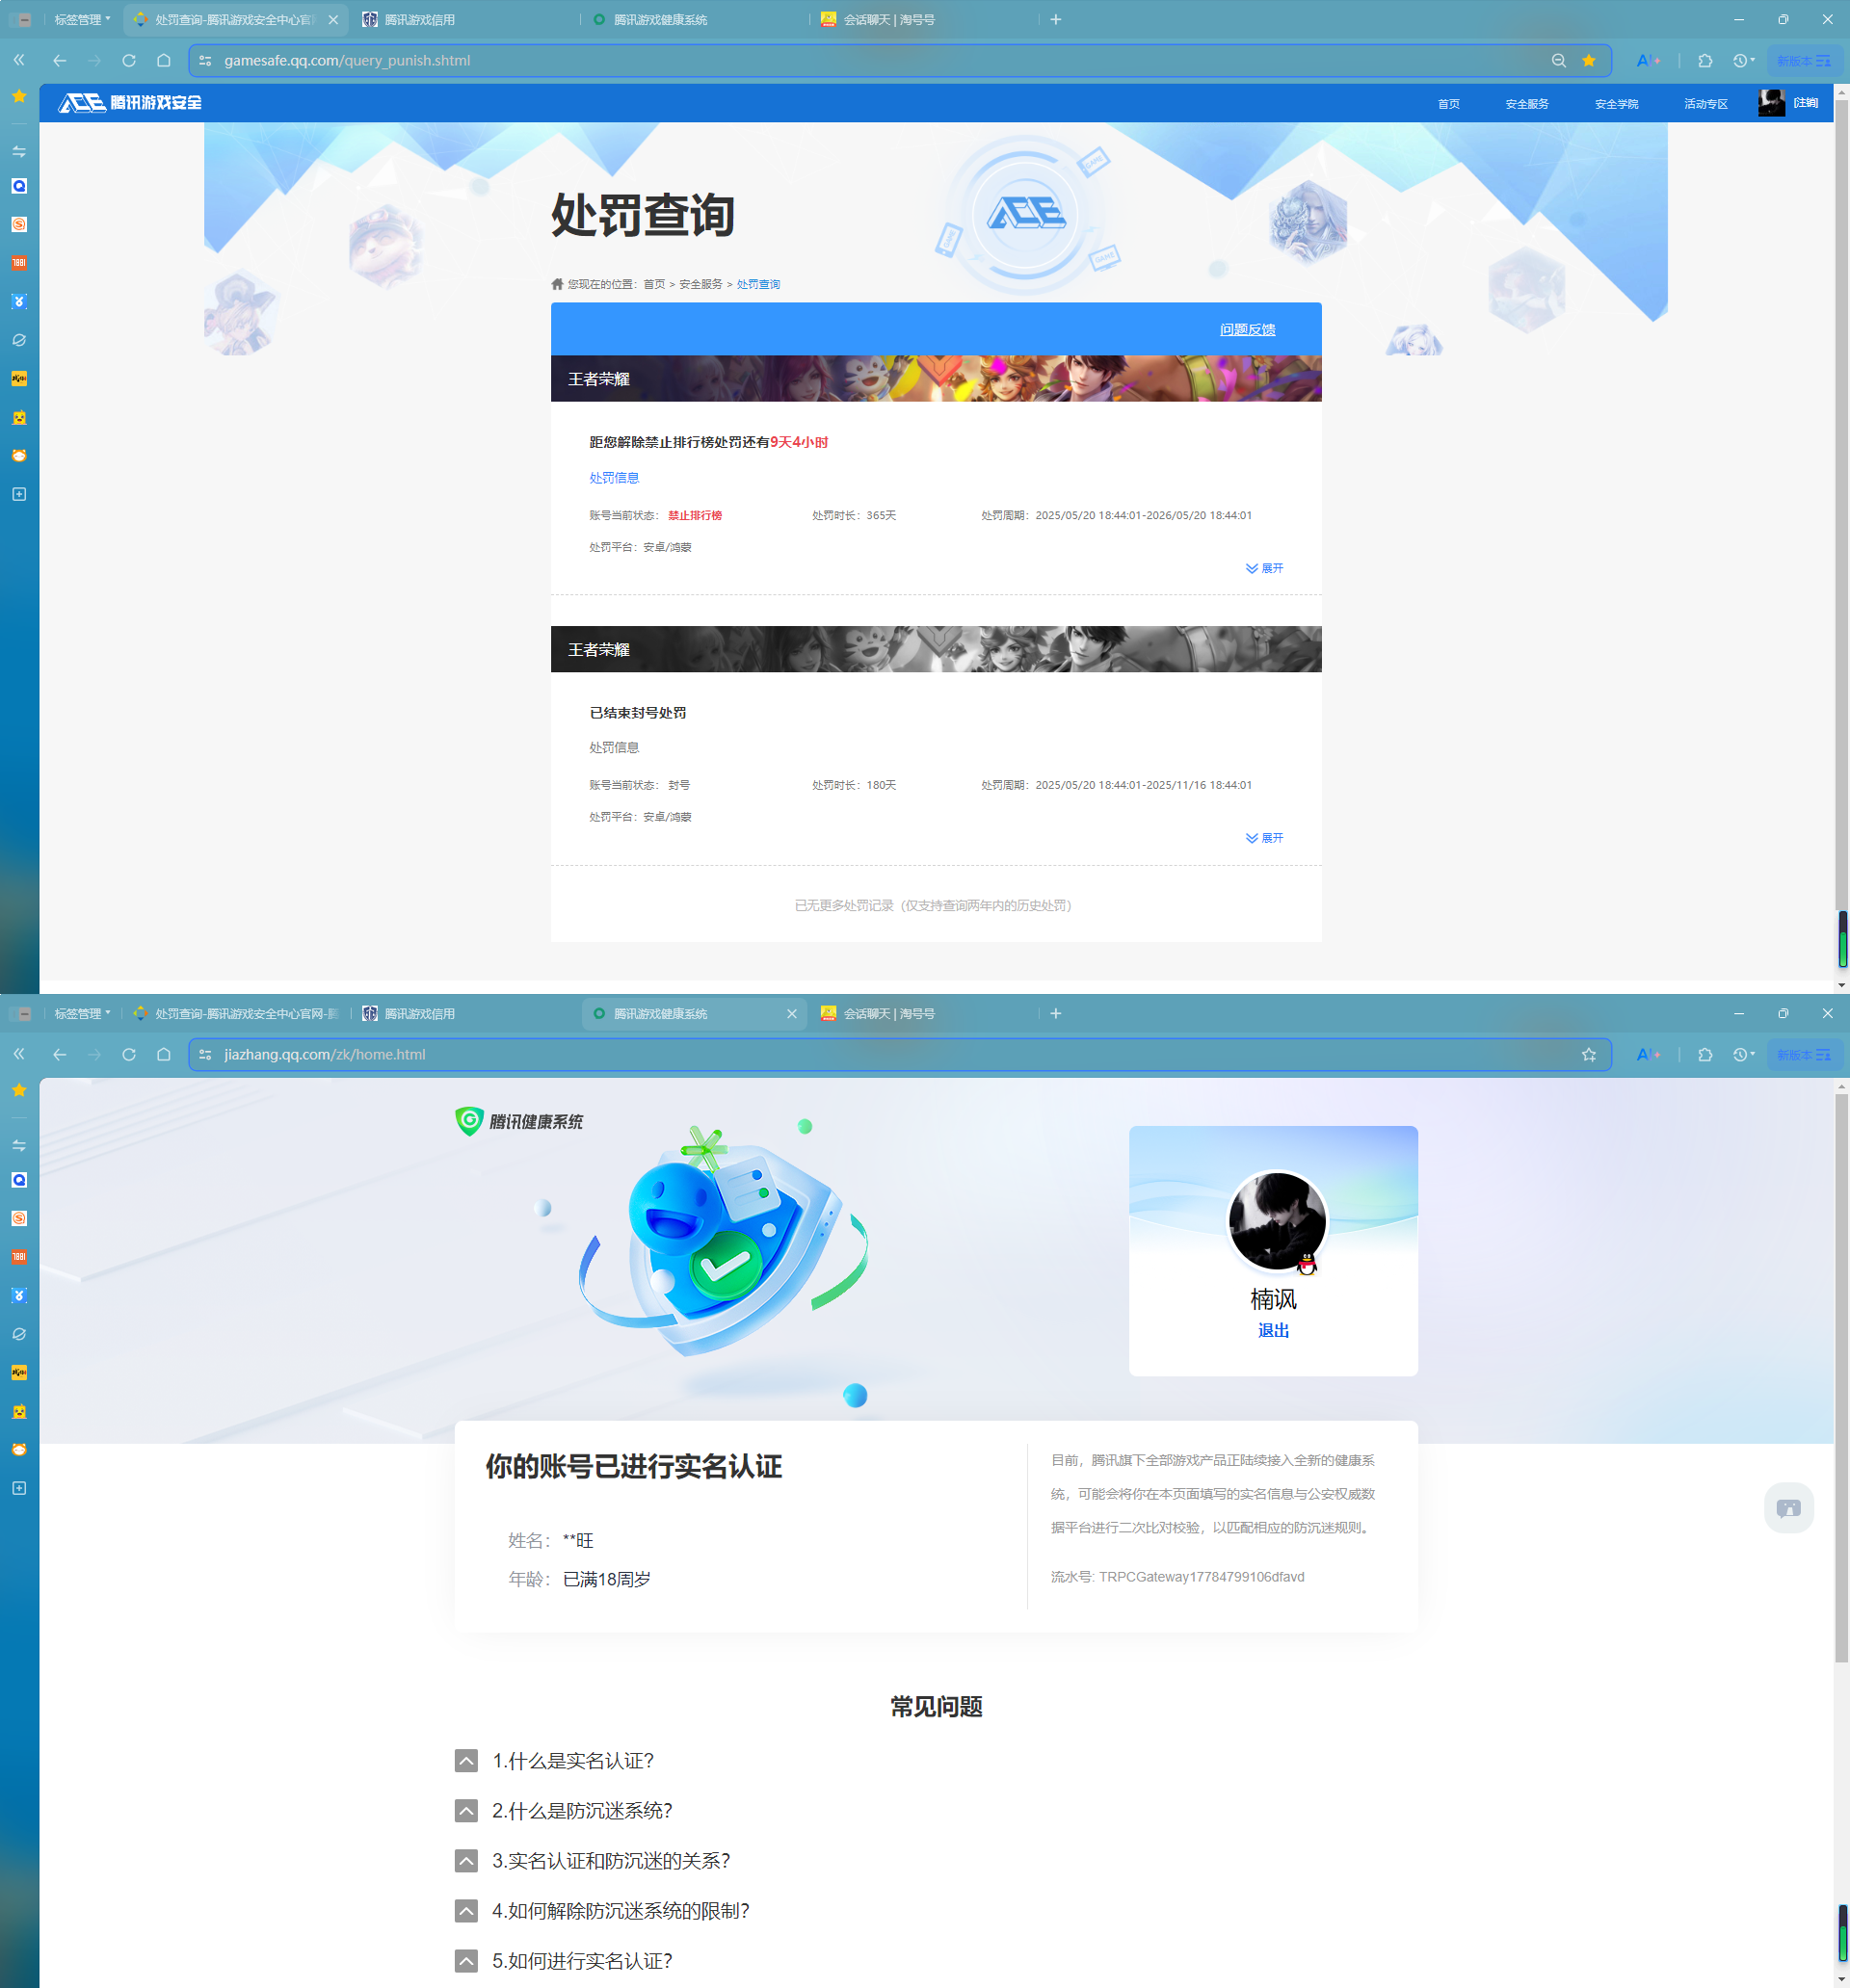Viewport: 1850px width, 1988px height.
Task: Open the AI assistant icon in the bottom window
Action: click(1648, 1054)
